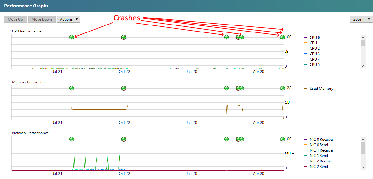
Task: Open the Actions dropdown menu
Action: point(68,19)
